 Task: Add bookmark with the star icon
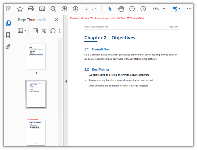click(x=20, y=9)
